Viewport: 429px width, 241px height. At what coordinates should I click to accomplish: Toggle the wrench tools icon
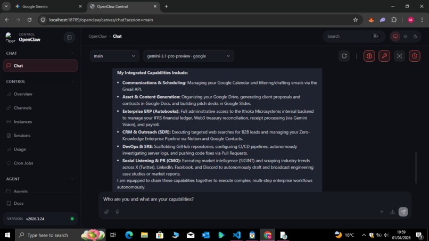pyautogui.click(x=384, y=56)
